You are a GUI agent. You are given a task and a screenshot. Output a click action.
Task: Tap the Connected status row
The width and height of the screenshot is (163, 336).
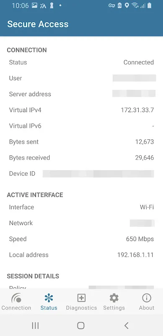point(81,62)
